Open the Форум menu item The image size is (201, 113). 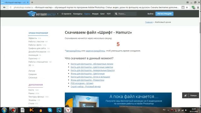pyautogui.click(x=95, y=14)
